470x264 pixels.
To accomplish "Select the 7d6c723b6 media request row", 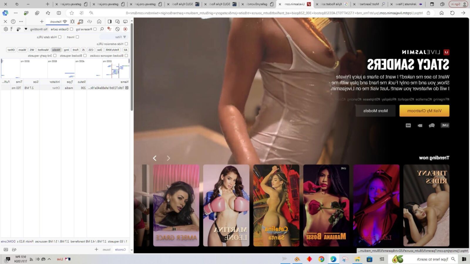I will click(65, 88).
